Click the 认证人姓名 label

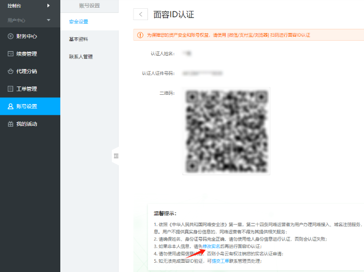(162, 54)
